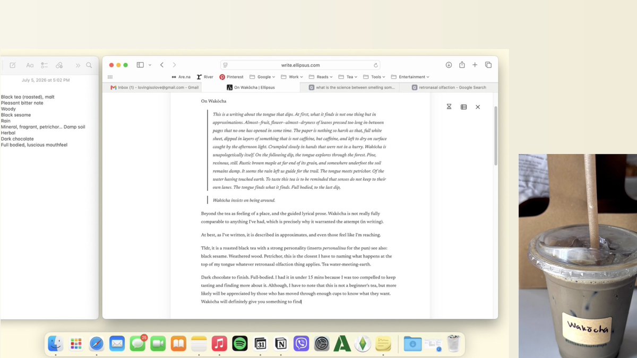Expand the Work bookmarks folder
Screen dimensions: 637x358
pos(291,77)
